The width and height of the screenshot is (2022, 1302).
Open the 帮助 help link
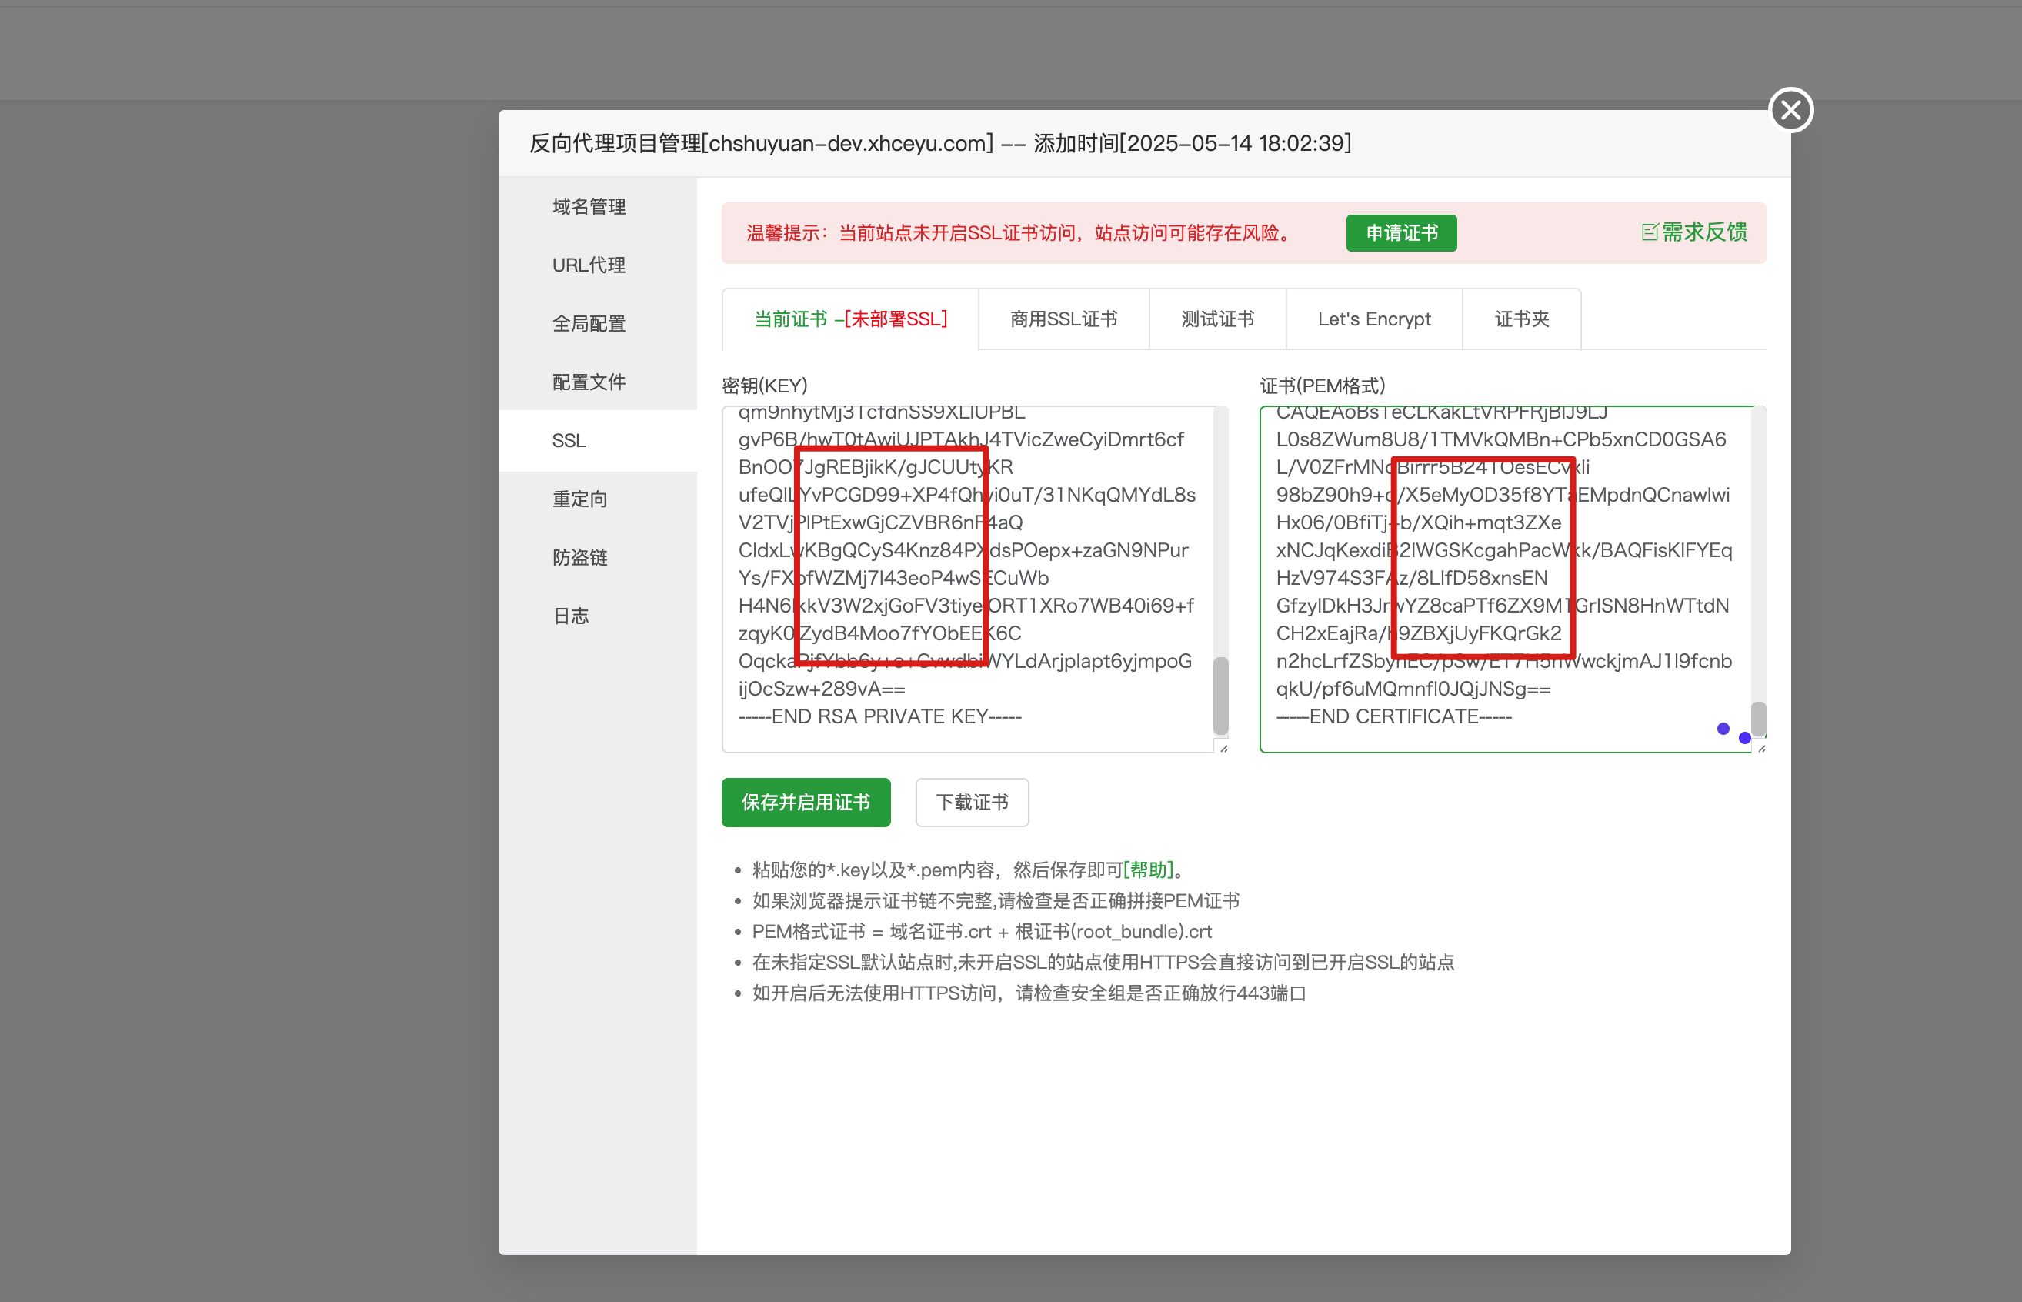coord(1148,869)
